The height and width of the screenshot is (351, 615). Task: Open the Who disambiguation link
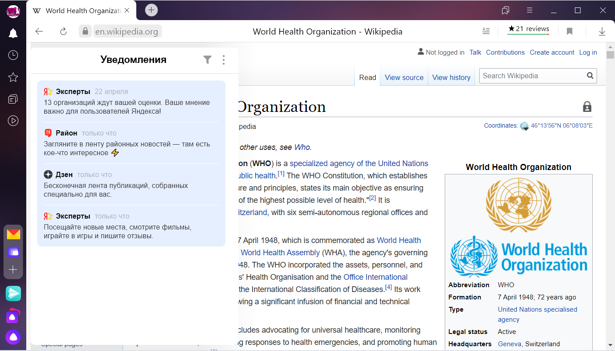(302, 147)
